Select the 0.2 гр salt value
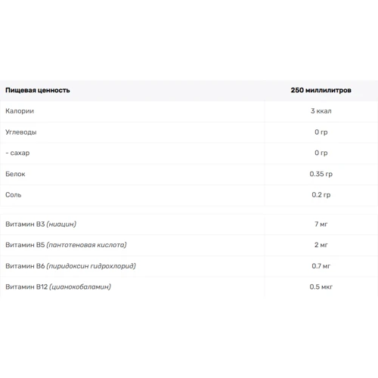This screenshot has height=378, width=378. pos(321,195)
